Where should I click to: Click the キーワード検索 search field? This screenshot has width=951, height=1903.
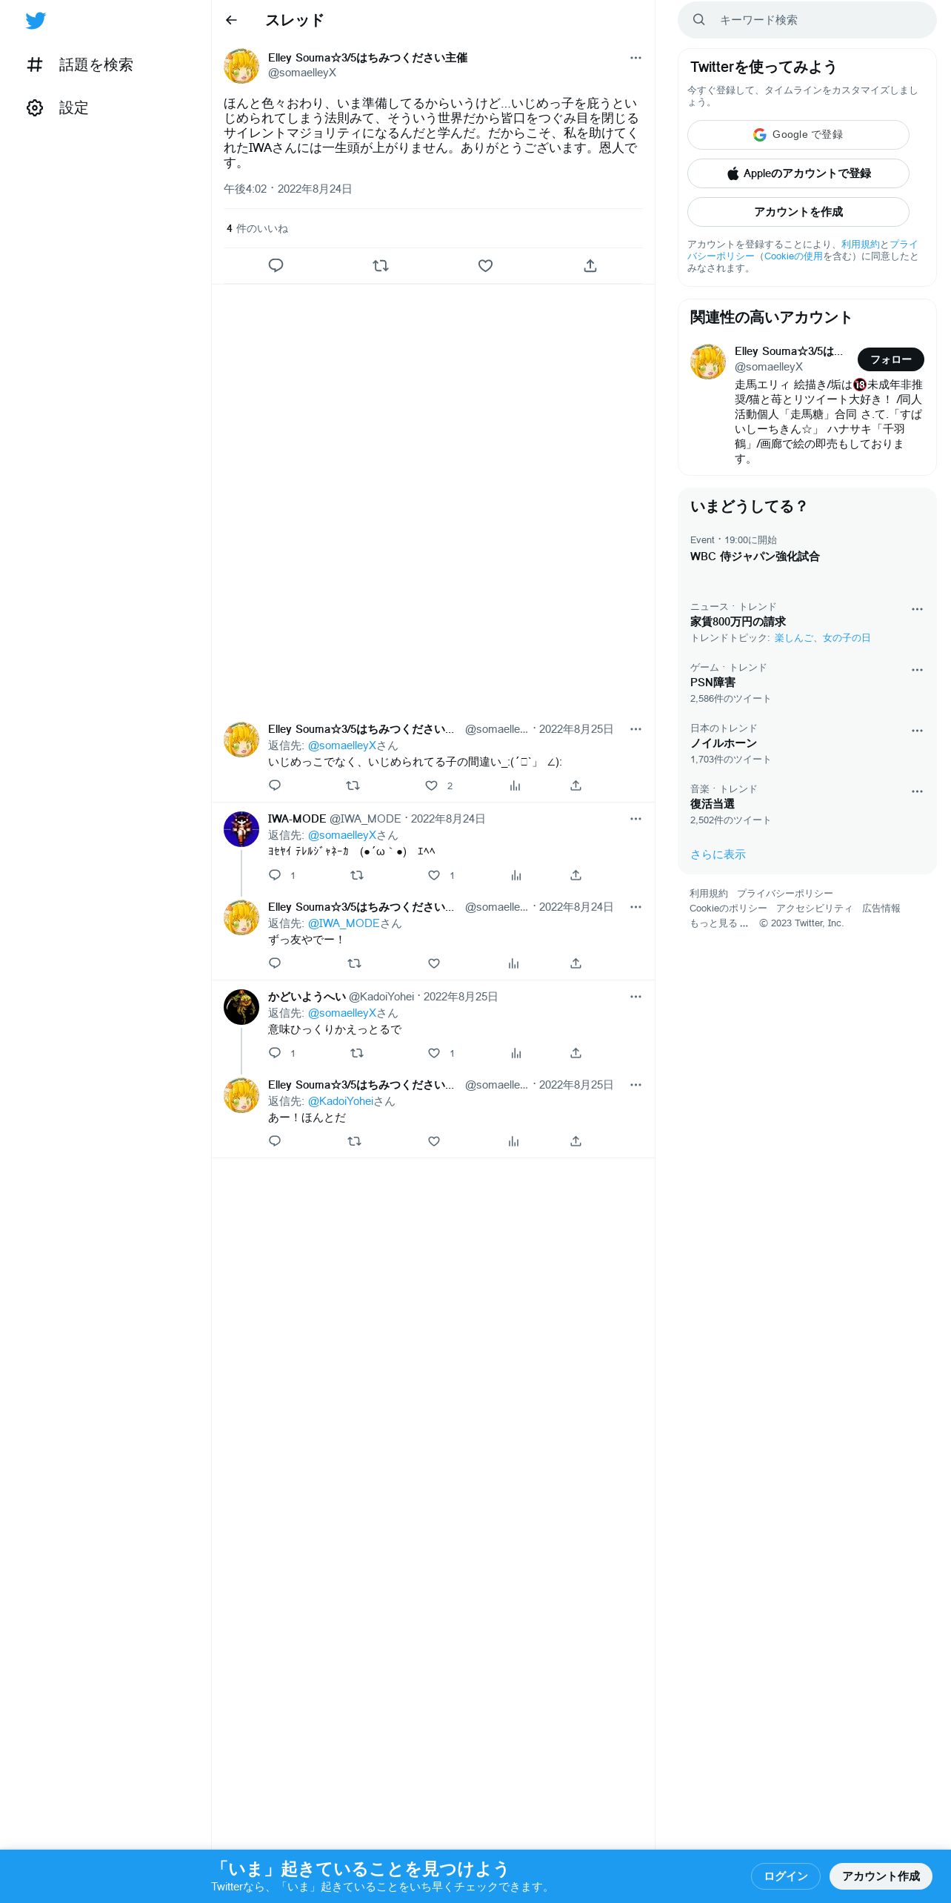(807, 20)
